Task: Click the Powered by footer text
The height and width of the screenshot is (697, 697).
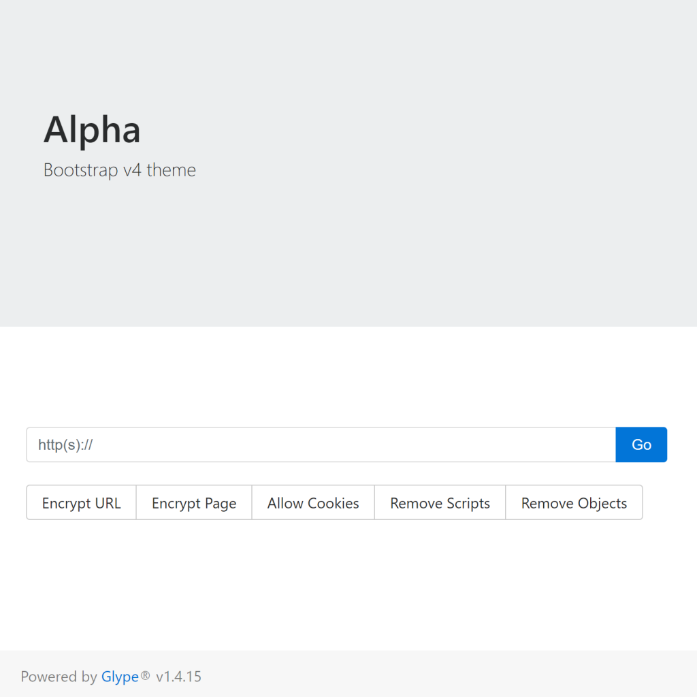Action: click(x=59, y=677)
